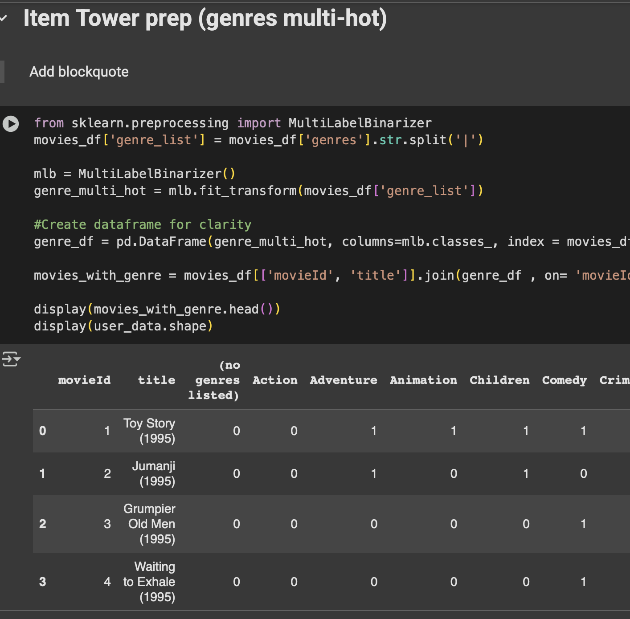Select the Animation column header
The width and height of the screenshot is (630, 619).
[423, 380]
